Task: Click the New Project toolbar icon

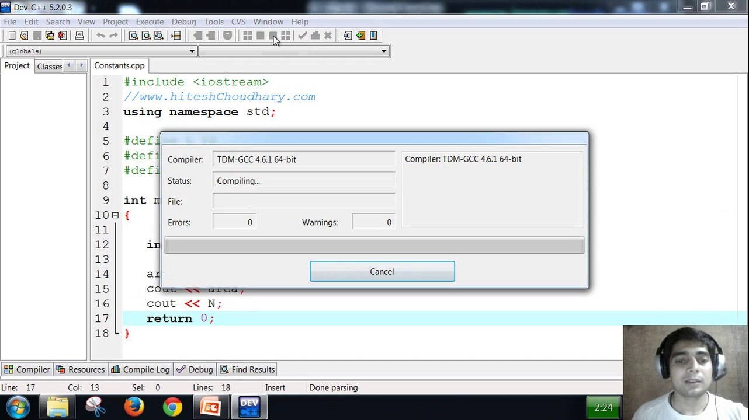Action: click(348, 36)
